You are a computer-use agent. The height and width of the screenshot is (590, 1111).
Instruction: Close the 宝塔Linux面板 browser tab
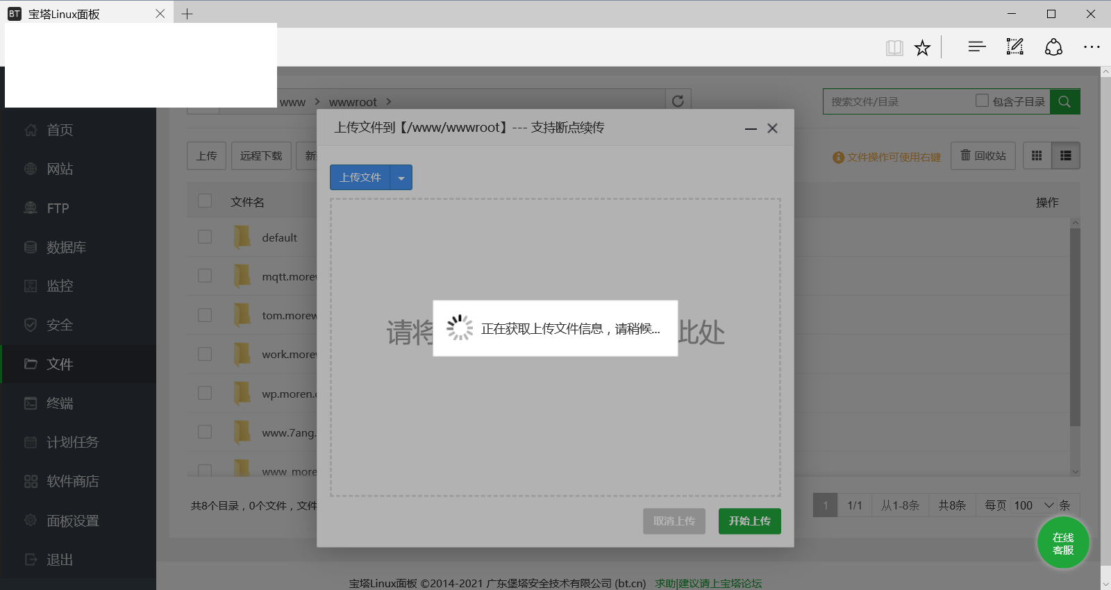[x=160, y=14]
